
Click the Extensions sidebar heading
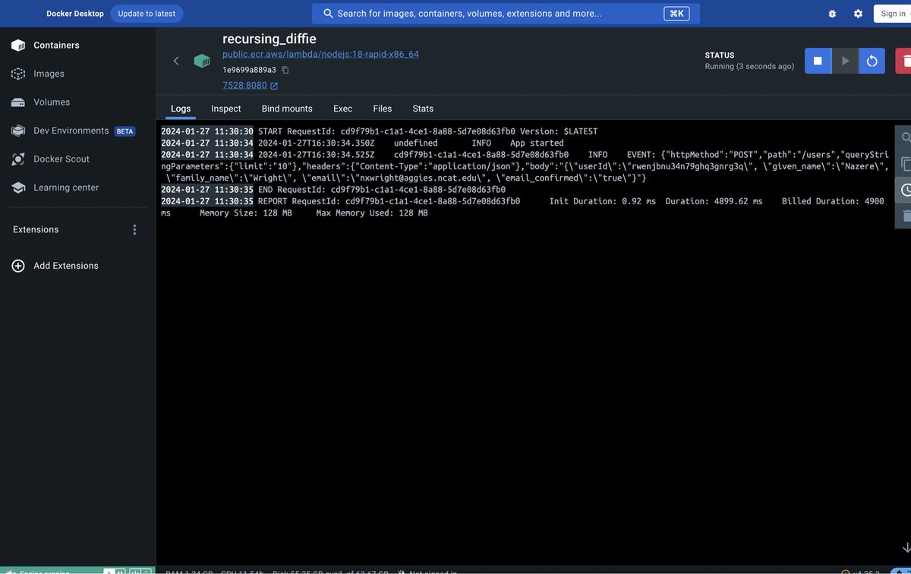[36, 229]
